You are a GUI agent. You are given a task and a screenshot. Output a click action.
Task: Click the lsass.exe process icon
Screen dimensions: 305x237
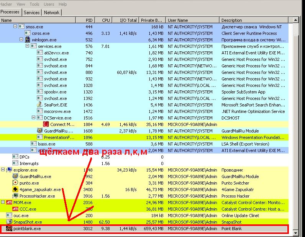pos(34,144)
